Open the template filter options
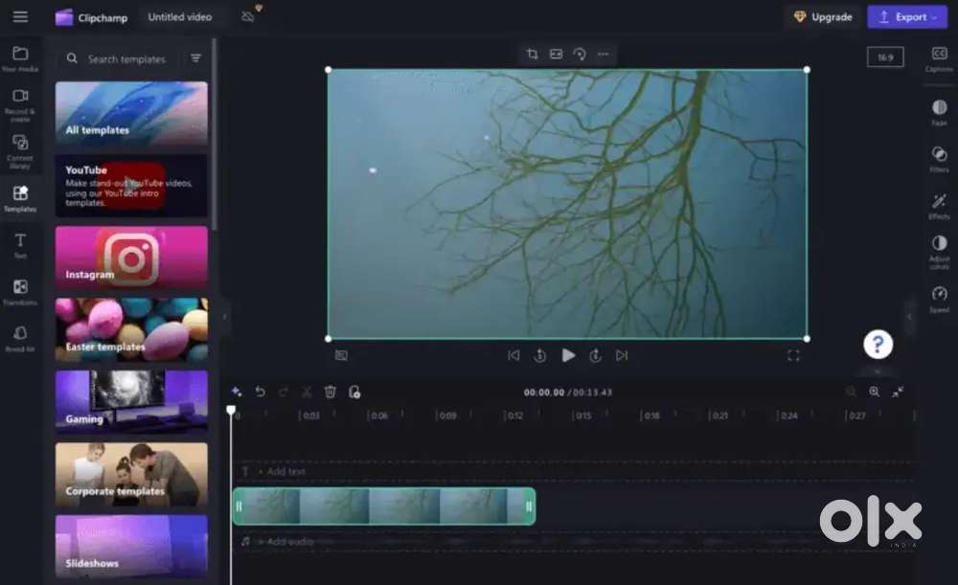 pos(195,58)
